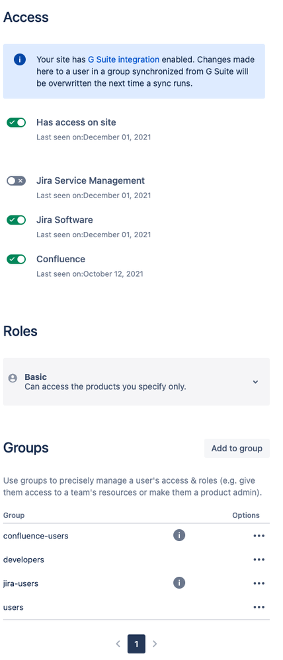
Task: Click info icon next to jira-users group
Action: tap(179, 583)
